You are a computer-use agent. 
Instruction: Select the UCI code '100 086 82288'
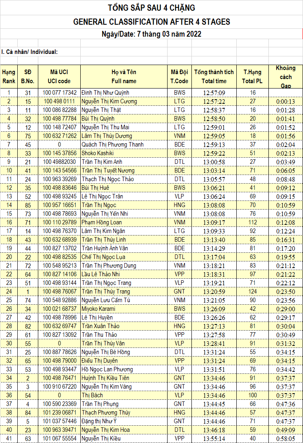coord(60,110)
